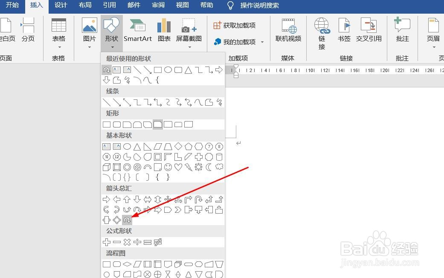Choose the double-headed line arrow in 线条
444x278 pixels.
(127, 102)
